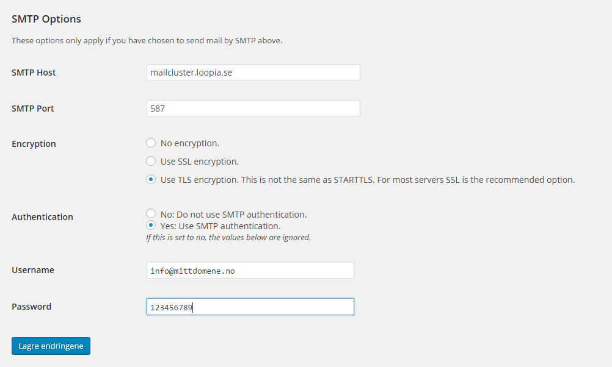Click the SMTP Options section heading
Image resolution: width=612 pixels, height=367 pixels.
[x=46, y=19]
